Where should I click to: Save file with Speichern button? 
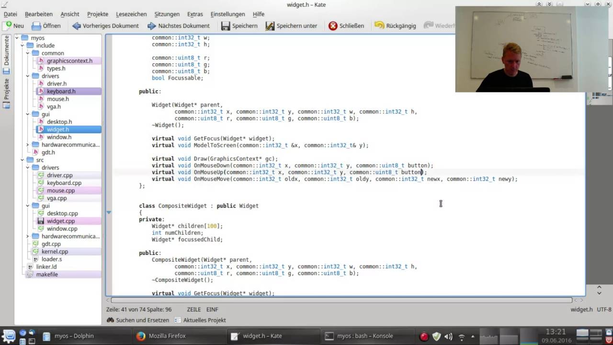(239, 26)
